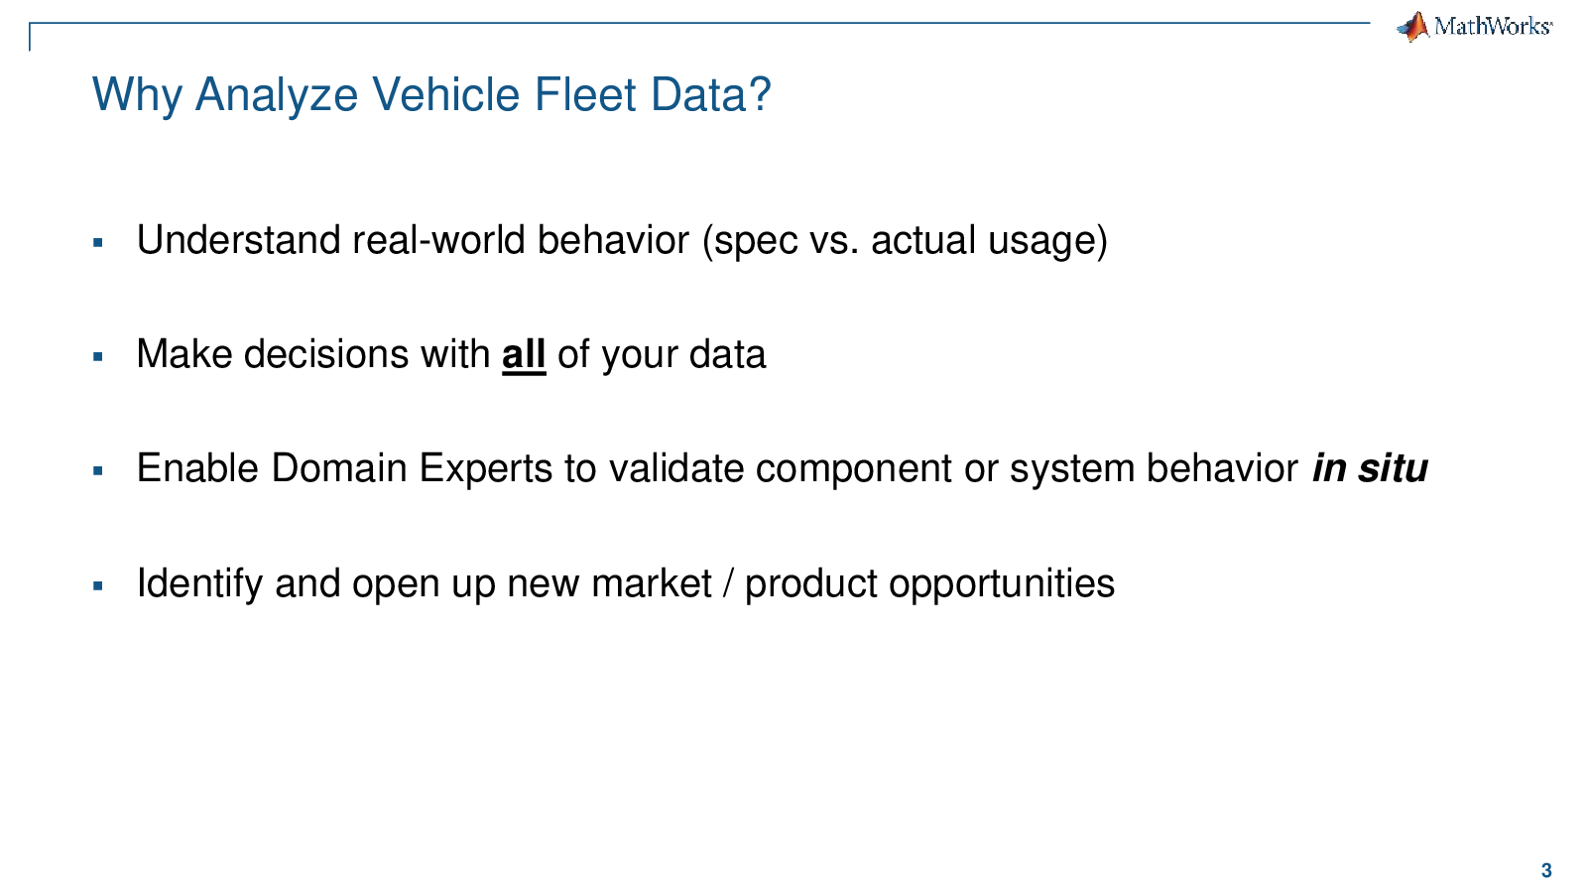Click the text 'Identify and open up'

pyautogui.click(x=315, y=583)
